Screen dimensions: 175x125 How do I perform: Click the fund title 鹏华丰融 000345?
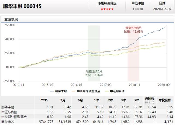22,6
